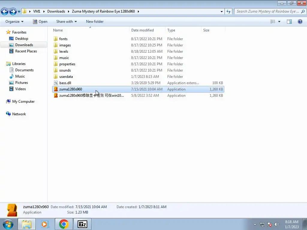The image size is (307, 230).
Task: Select the properties folder icon
Action: (55, 64)
